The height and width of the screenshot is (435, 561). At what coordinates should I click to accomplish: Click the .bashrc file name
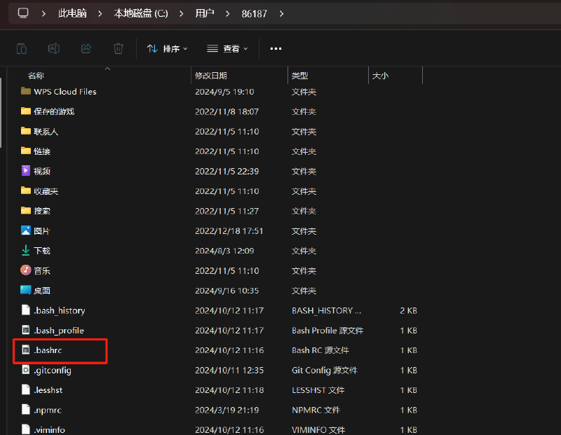click(48, 350)
